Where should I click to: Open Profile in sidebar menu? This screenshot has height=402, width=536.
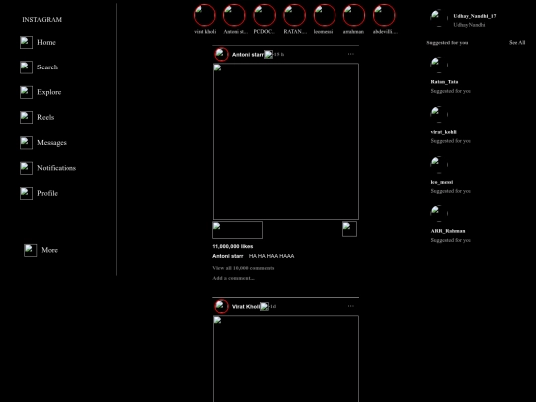point(48,194)
